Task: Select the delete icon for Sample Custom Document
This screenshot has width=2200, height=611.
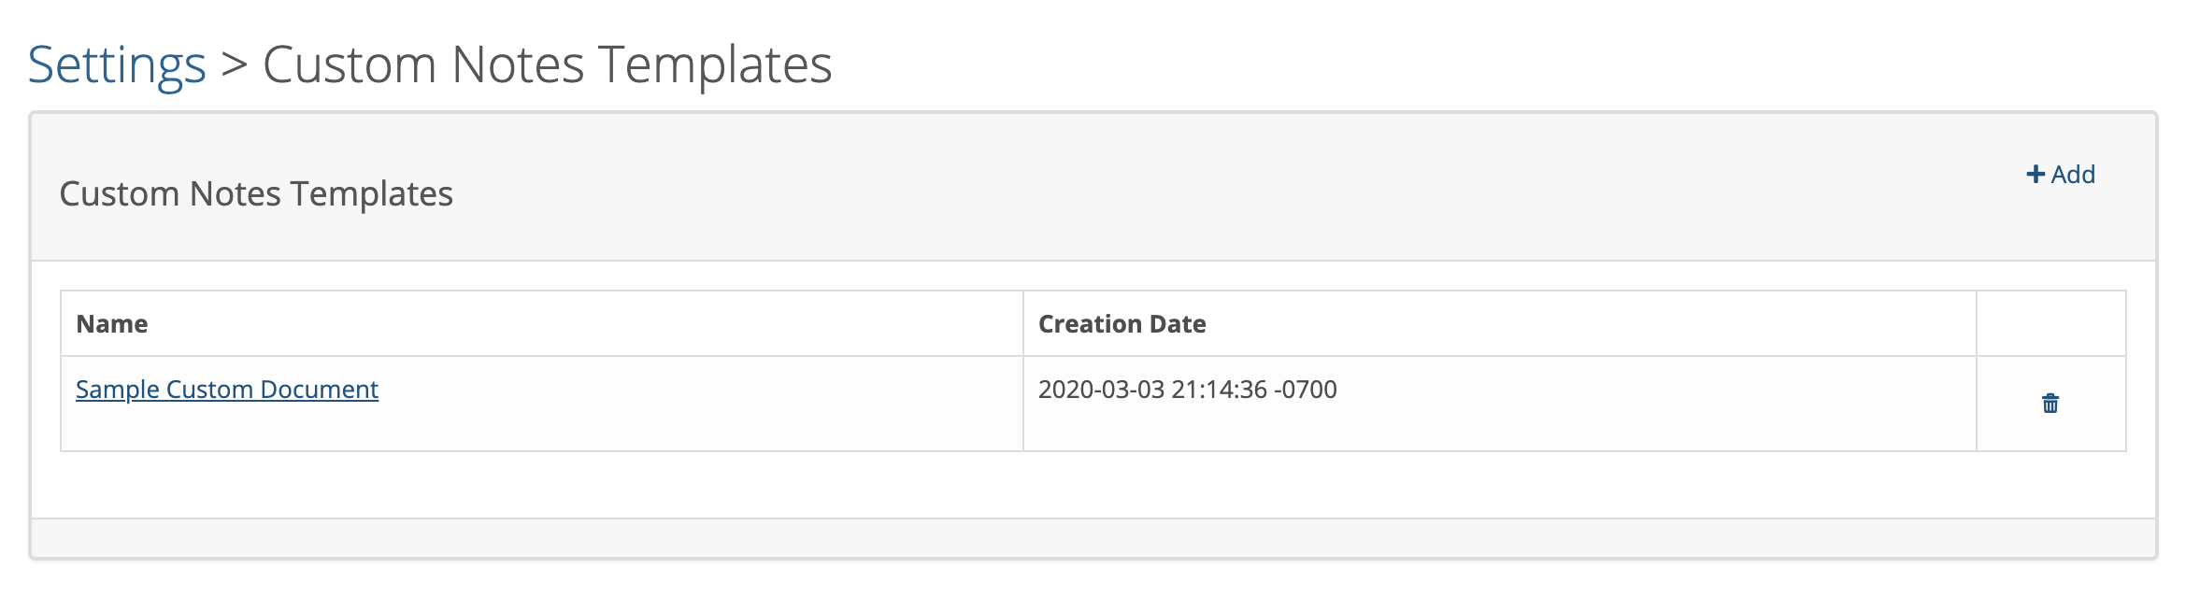Action: pos(2050,403)
